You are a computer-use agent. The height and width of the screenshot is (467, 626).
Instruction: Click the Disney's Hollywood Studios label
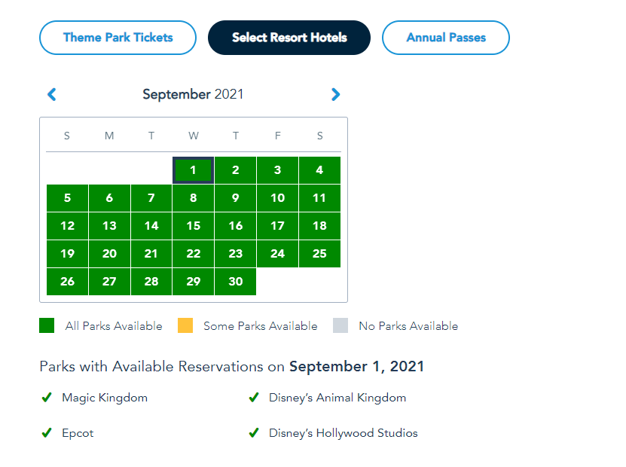coord(343,433)
